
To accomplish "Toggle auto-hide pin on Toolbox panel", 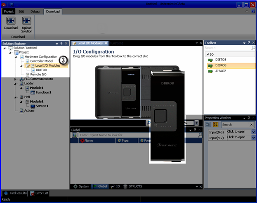I will [x=249, y=43].
